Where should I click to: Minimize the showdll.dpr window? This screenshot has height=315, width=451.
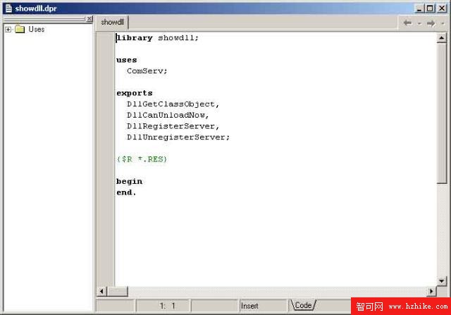pos(420,8)
